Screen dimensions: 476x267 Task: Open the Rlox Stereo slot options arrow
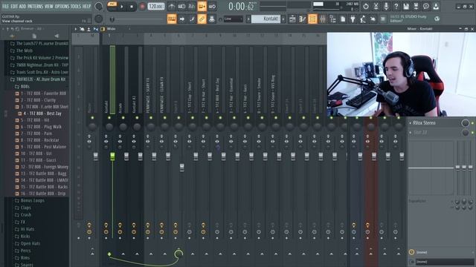click(x=411, y=123)
